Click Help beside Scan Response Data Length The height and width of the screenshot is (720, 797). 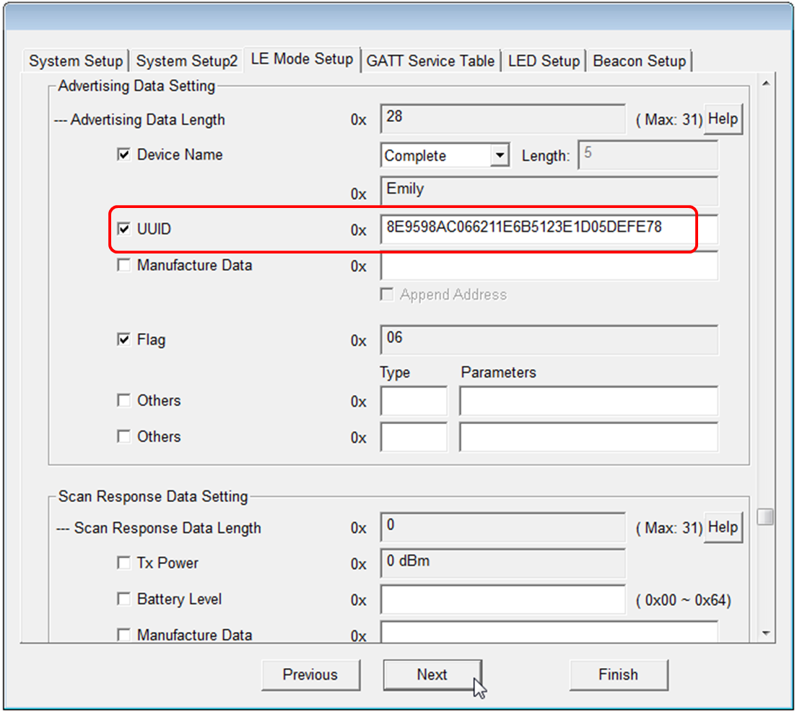(x=722, y=527)
